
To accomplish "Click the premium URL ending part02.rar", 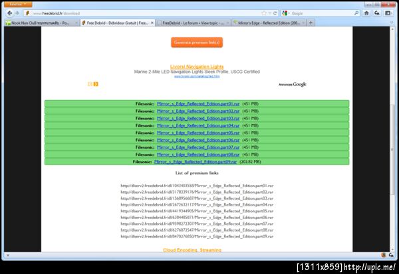I will pos(197,192).
